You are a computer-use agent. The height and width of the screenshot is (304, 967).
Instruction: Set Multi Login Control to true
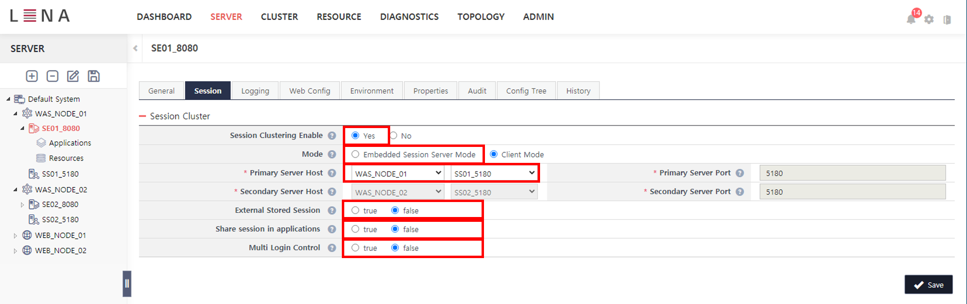coord(355,248)
